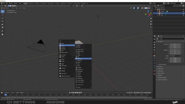Click Add in viewport header
This screenshot has width=185, height=104.
pyautogui.click(x=21, y=8)
